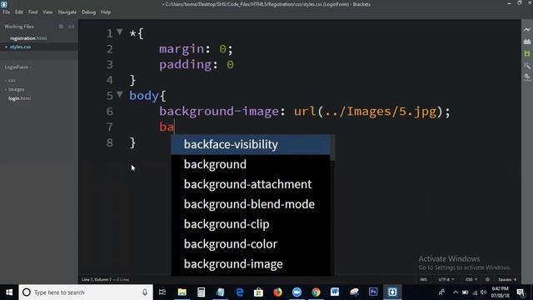Select backface-visibility from the code hints

pyautogui.click(x=251, y=144)
